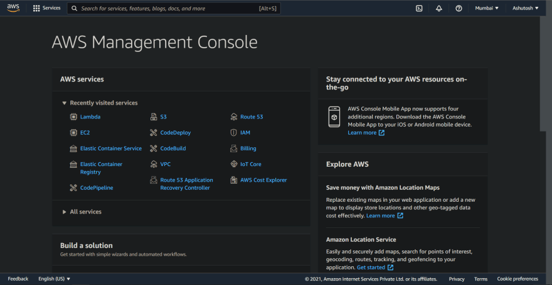The width and height of the screenshot is (552, 285).
Task: Open the AWS logo home link
Action: pos(13,8)
